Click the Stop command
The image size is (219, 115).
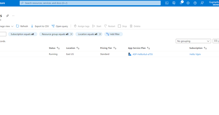[x=122, y=26]
